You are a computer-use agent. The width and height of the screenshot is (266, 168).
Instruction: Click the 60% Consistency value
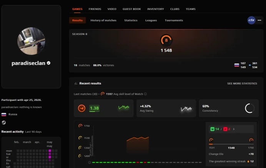point(206,106)
